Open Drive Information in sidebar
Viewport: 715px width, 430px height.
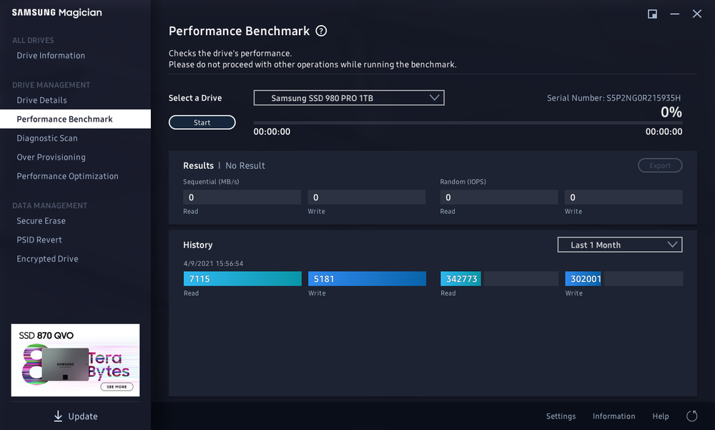coord(51,56)
